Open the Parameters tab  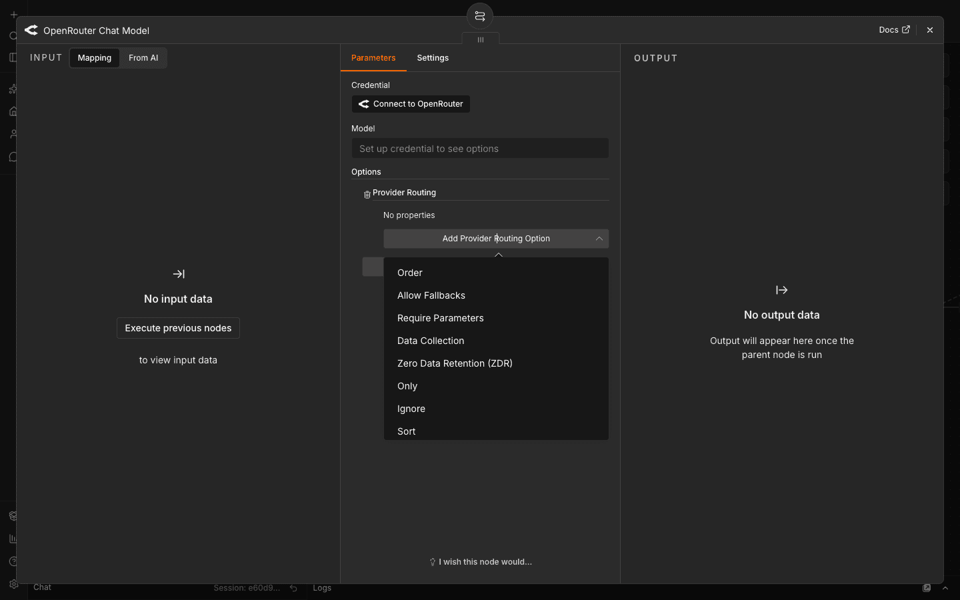click(373, 58)
